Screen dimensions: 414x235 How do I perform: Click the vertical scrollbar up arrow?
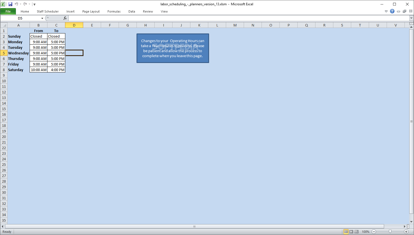click(411, 27)
